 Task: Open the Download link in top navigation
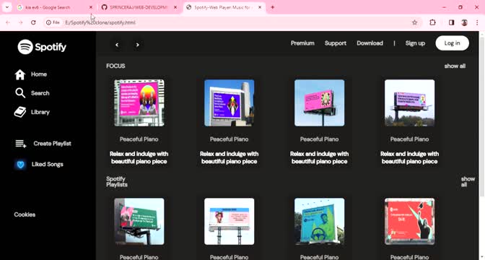370,43
